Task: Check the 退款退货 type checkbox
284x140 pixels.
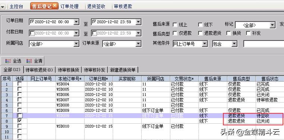Action: coord(200,33)
